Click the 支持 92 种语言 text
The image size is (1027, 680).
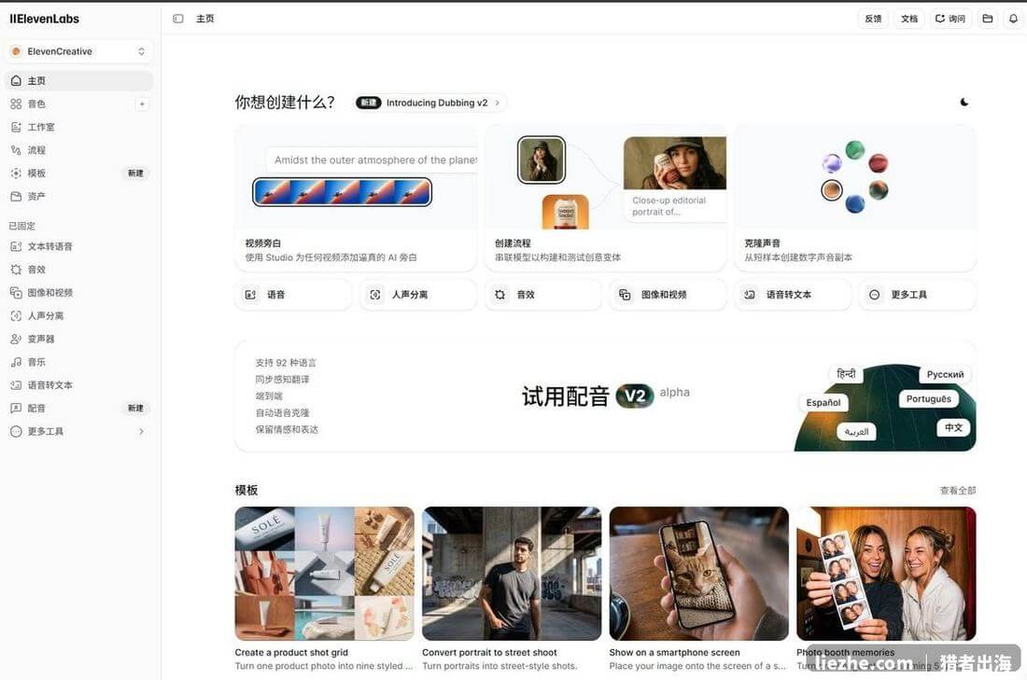click(286, 363)
